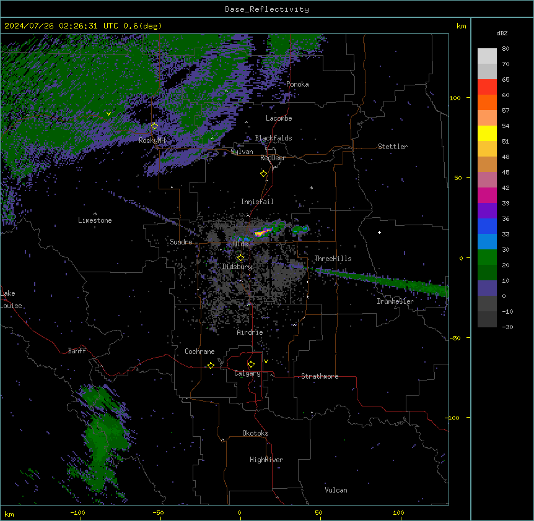Click the small green echo above ThreeHills label
This screenshot has height=521, width=534.
300,230
